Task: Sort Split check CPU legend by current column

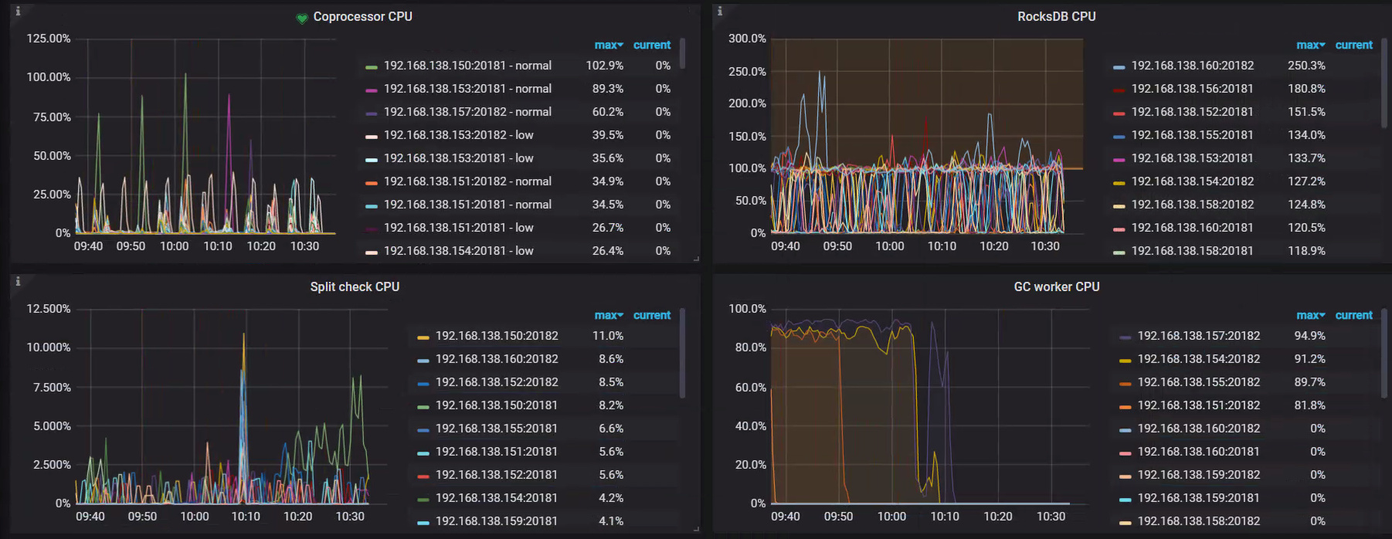Action: pos(651,316)
